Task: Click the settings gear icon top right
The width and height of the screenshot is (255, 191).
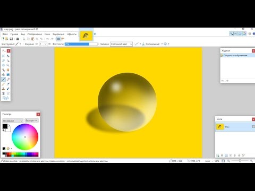Action: pyautogui.click(x=250, y=33)
